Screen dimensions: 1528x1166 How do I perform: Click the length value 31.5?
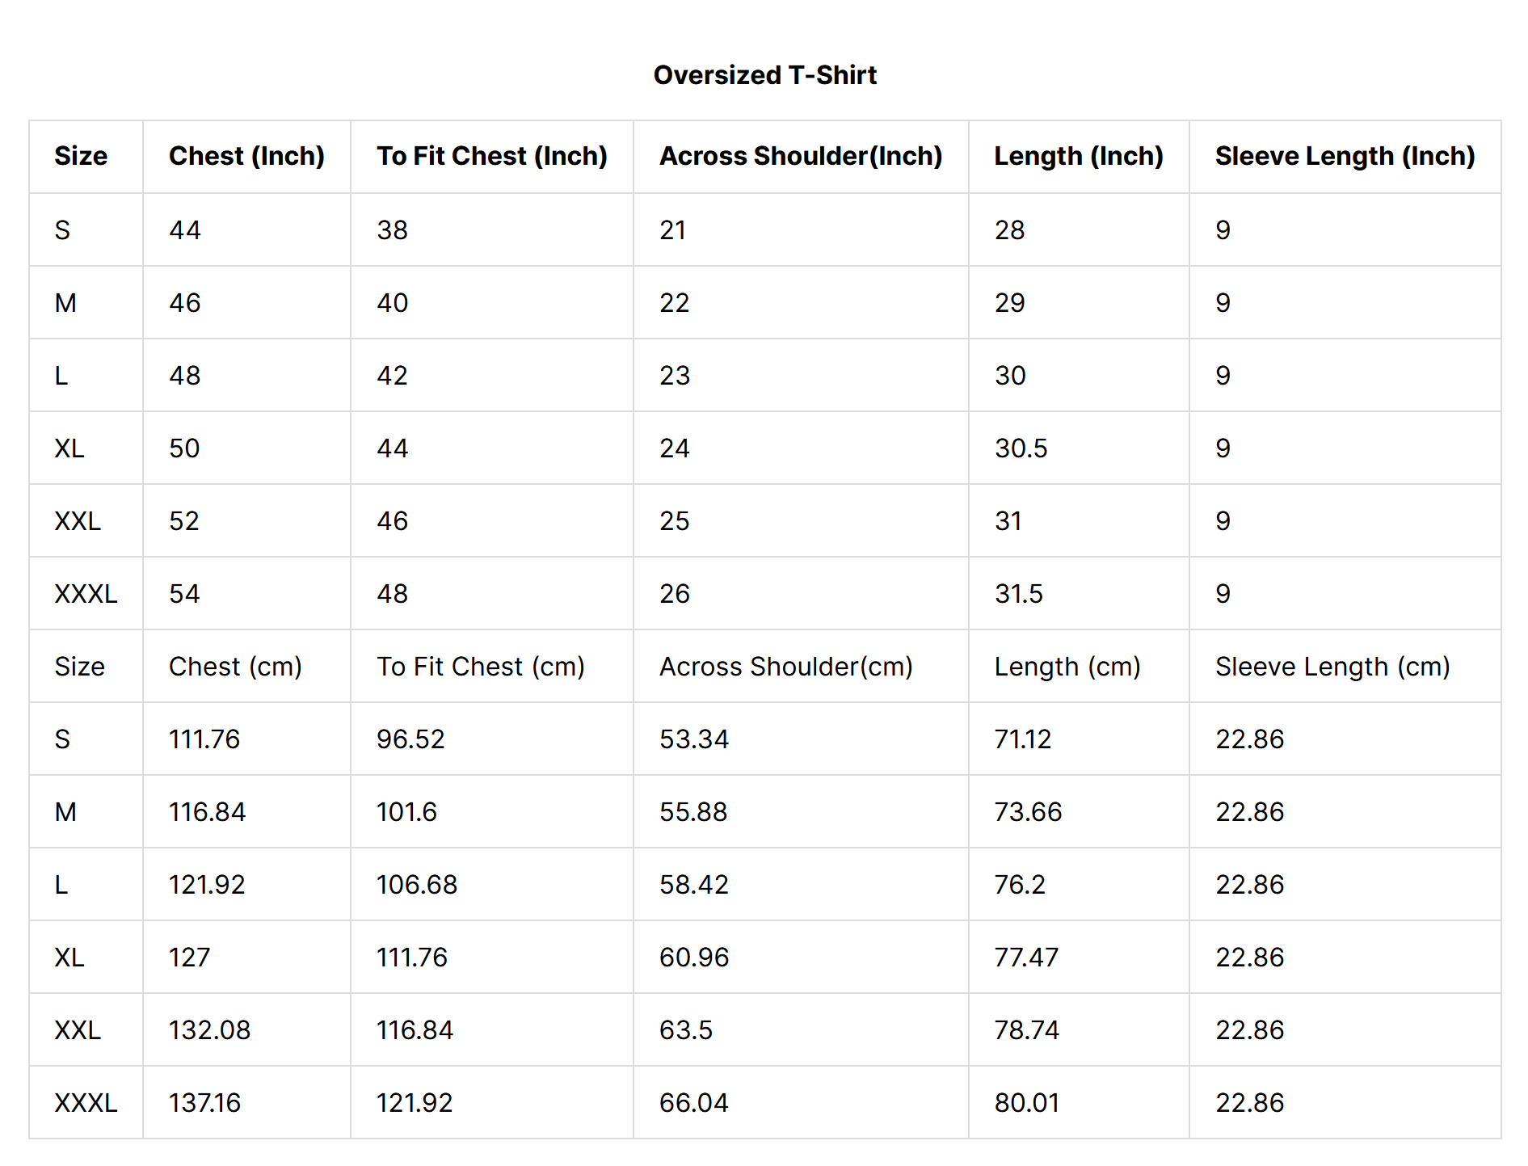1018,594
